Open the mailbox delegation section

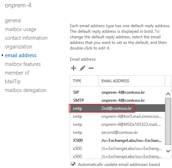pos(26,90)
